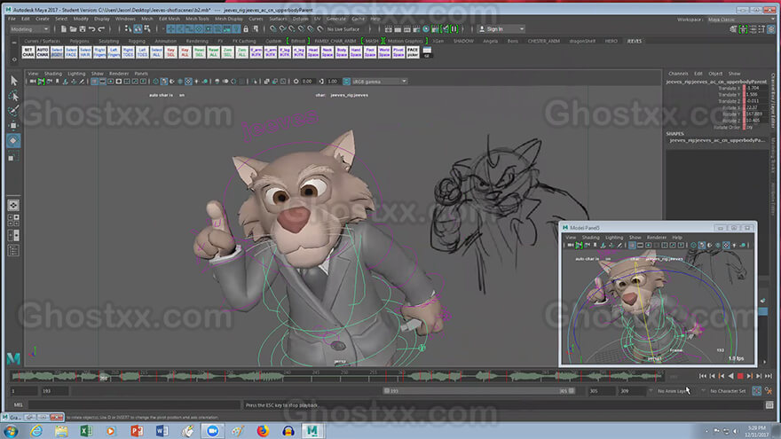This screenshot has width=781, height=439.
Task: Switch to the CHESTER_ANIM shelf tab
Action: click(543, 42)
